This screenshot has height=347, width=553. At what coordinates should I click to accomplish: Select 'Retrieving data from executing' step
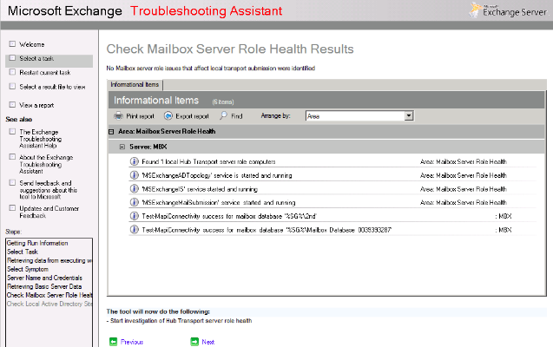(x=49, y=260)
